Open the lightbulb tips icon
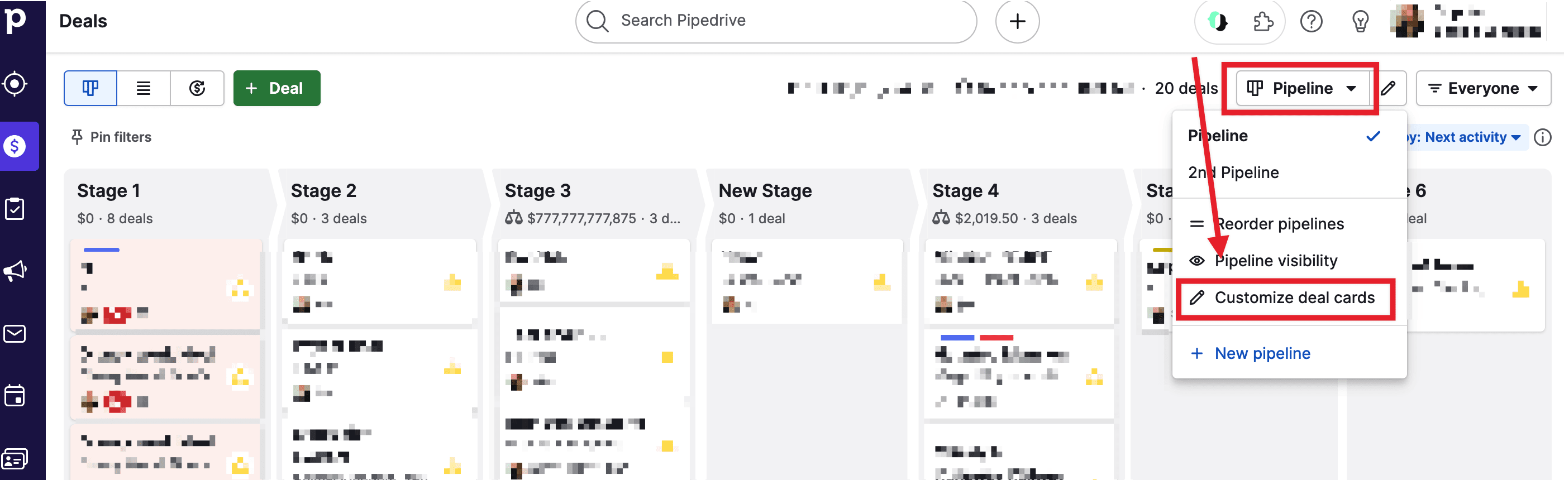The height and width of the screenshot is (480, 1564). coord(1360,22)
